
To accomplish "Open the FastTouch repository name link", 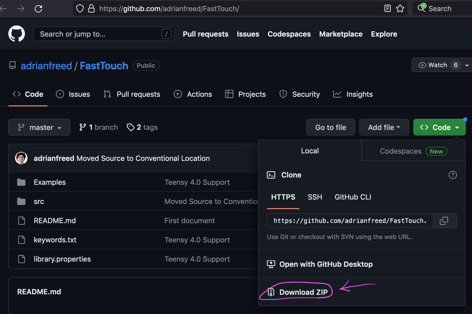I will pyautogui.click(x=104, y=66).
